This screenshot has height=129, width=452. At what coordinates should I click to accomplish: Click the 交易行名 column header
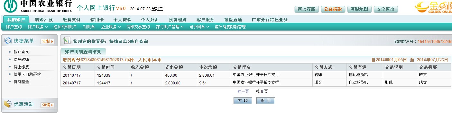pos(272,67)
